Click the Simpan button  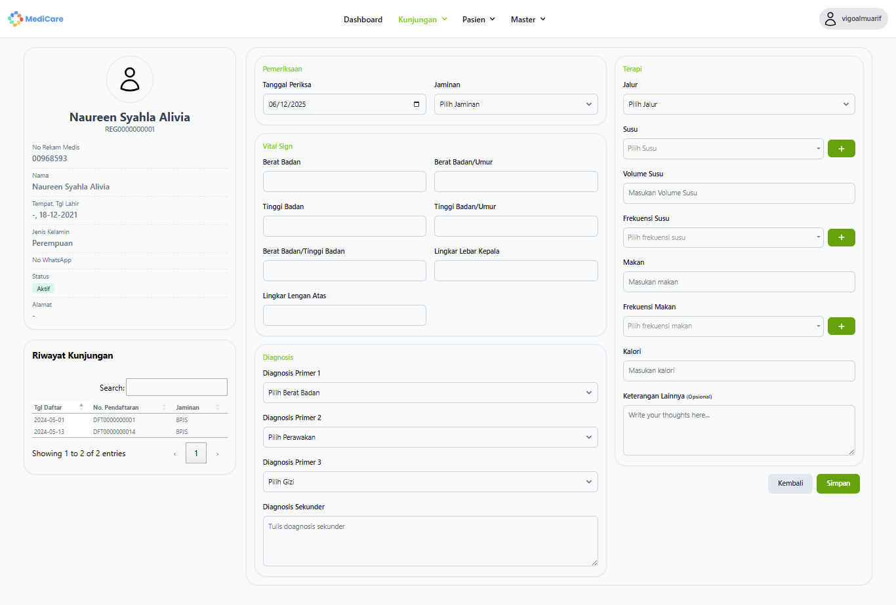838,484
